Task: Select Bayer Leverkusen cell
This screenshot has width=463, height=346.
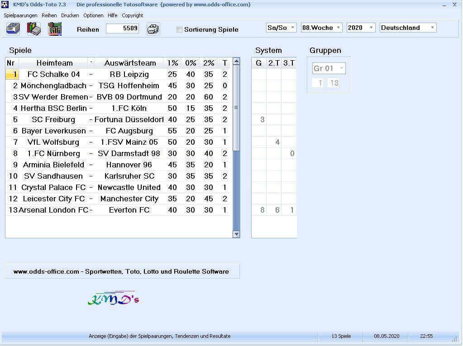Action: tap(54, 131)
